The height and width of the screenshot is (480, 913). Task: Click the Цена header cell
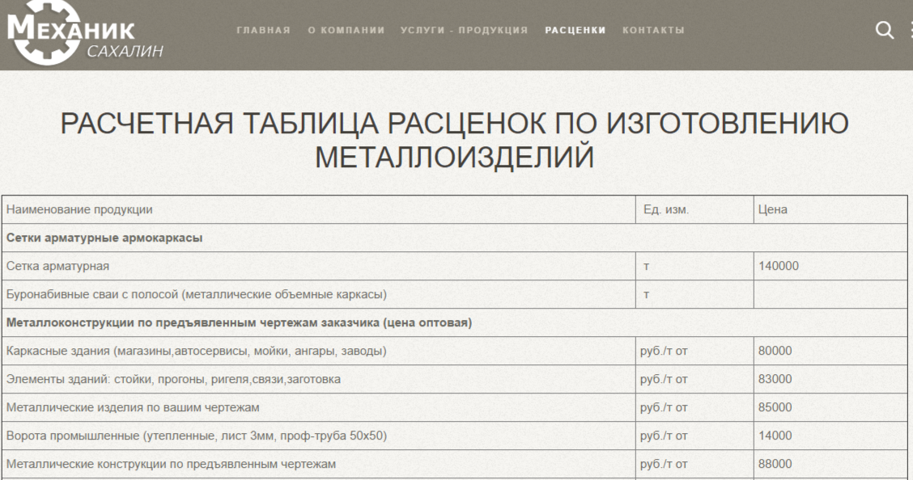coord(830,210)
